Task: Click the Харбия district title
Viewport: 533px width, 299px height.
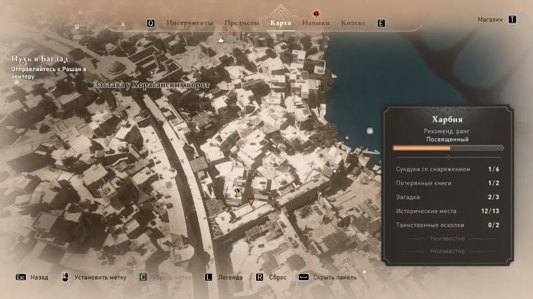Action: tap(447, 119)
